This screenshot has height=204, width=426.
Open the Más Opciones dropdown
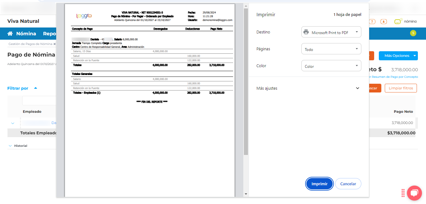pos(398,56)
